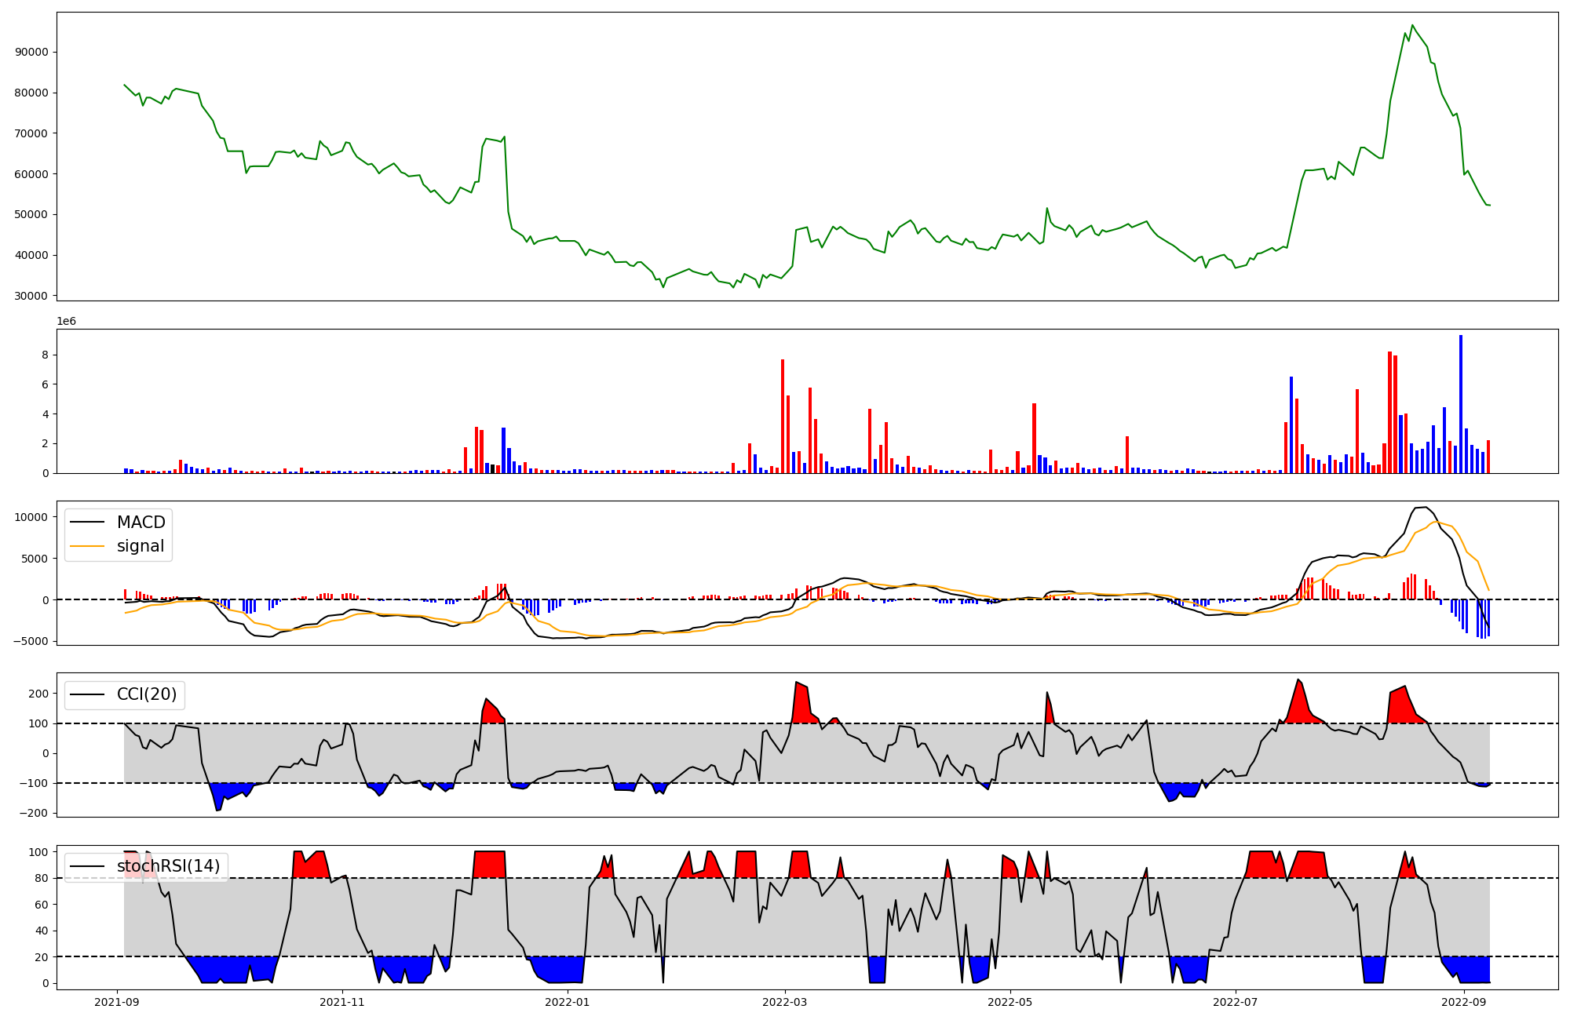1570x1020 pixels.
Task: Click the highest peak of the green price line
Action: [1412, 25]
